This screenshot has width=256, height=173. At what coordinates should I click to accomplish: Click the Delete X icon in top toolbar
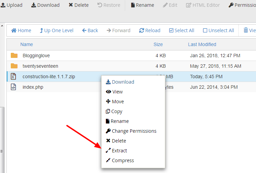(71, 5)
